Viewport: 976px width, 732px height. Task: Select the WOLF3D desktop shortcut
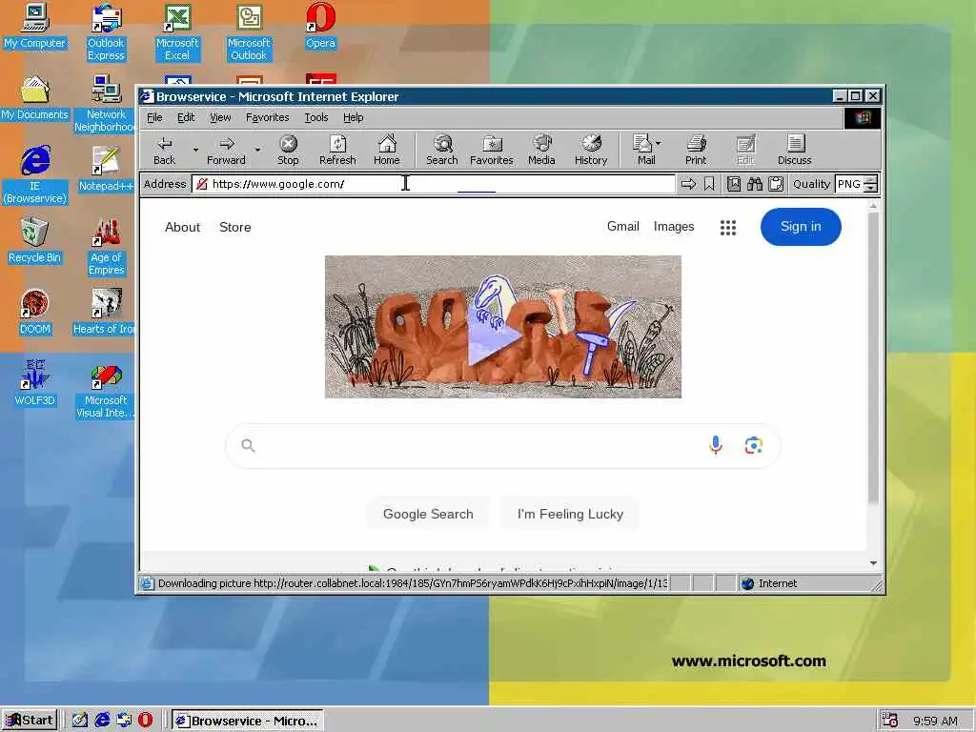34,384
